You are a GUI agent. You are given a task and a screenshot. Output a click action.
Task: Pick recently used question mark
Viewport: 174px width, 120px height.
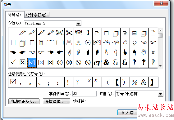[78, 82]
